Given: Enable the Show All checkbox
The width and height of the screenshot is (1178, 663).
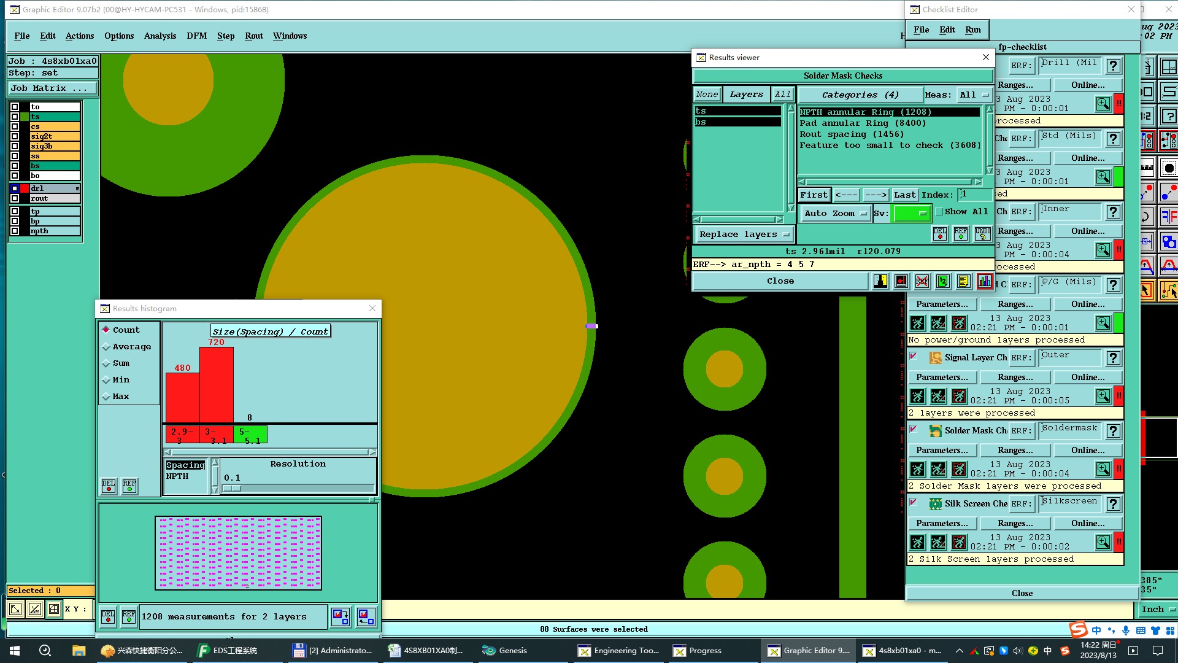Looking at the screenshot, I should 939,212.
